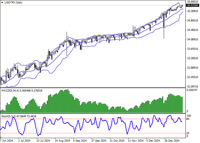The height and width of the screenshot is (143, 200).
Task: Select the USDTRY,Daily chart title
Action: tap(14, 3)
